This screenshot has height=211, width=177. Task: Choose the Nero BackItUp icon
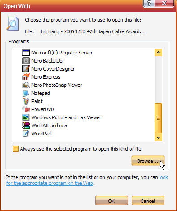(26, 61)
